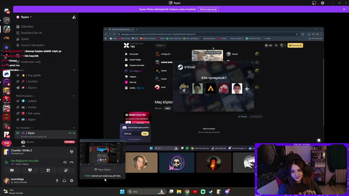The image size is (349, 196).
Task: Click the YENİ unread indicator pill
Action: click(7, 143)
